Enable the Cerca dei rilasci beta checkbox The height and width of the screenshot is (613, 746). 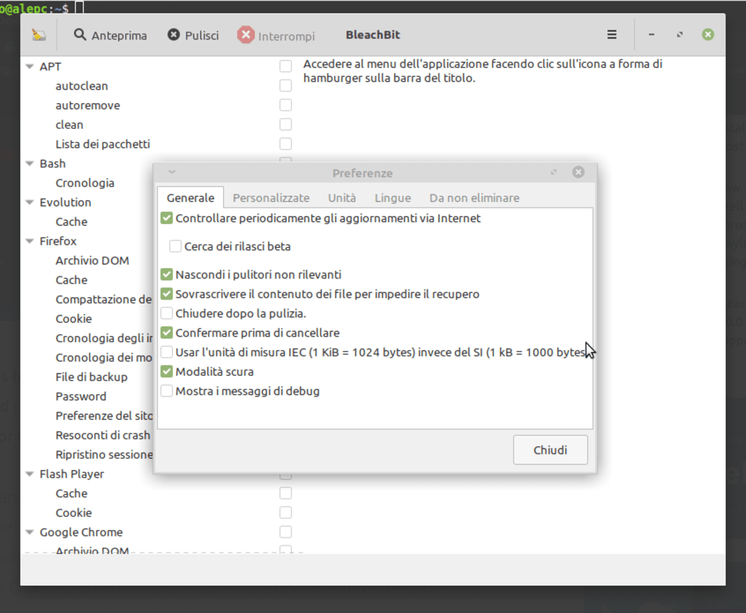(x=175, y=246)
